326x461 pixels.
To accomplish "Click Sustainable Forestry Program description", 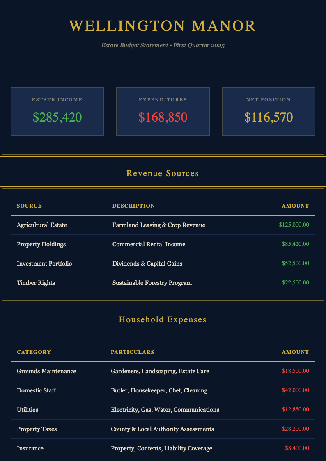I will (x=152, y=283).
